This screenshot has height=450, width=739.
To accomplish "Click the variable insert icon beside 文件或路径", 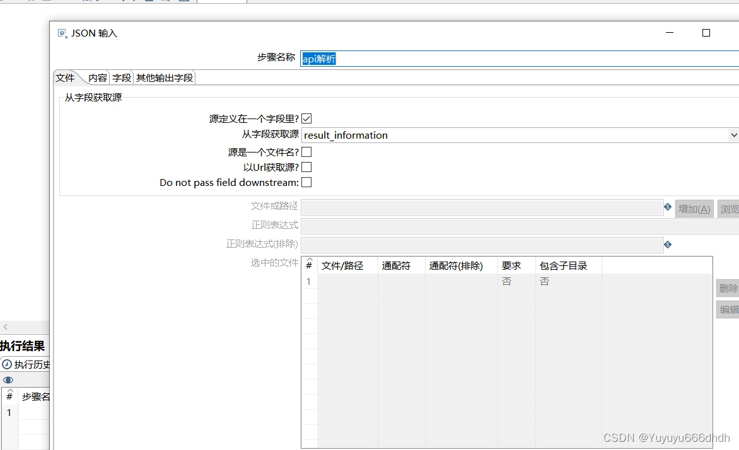I will tap(668, 207).
